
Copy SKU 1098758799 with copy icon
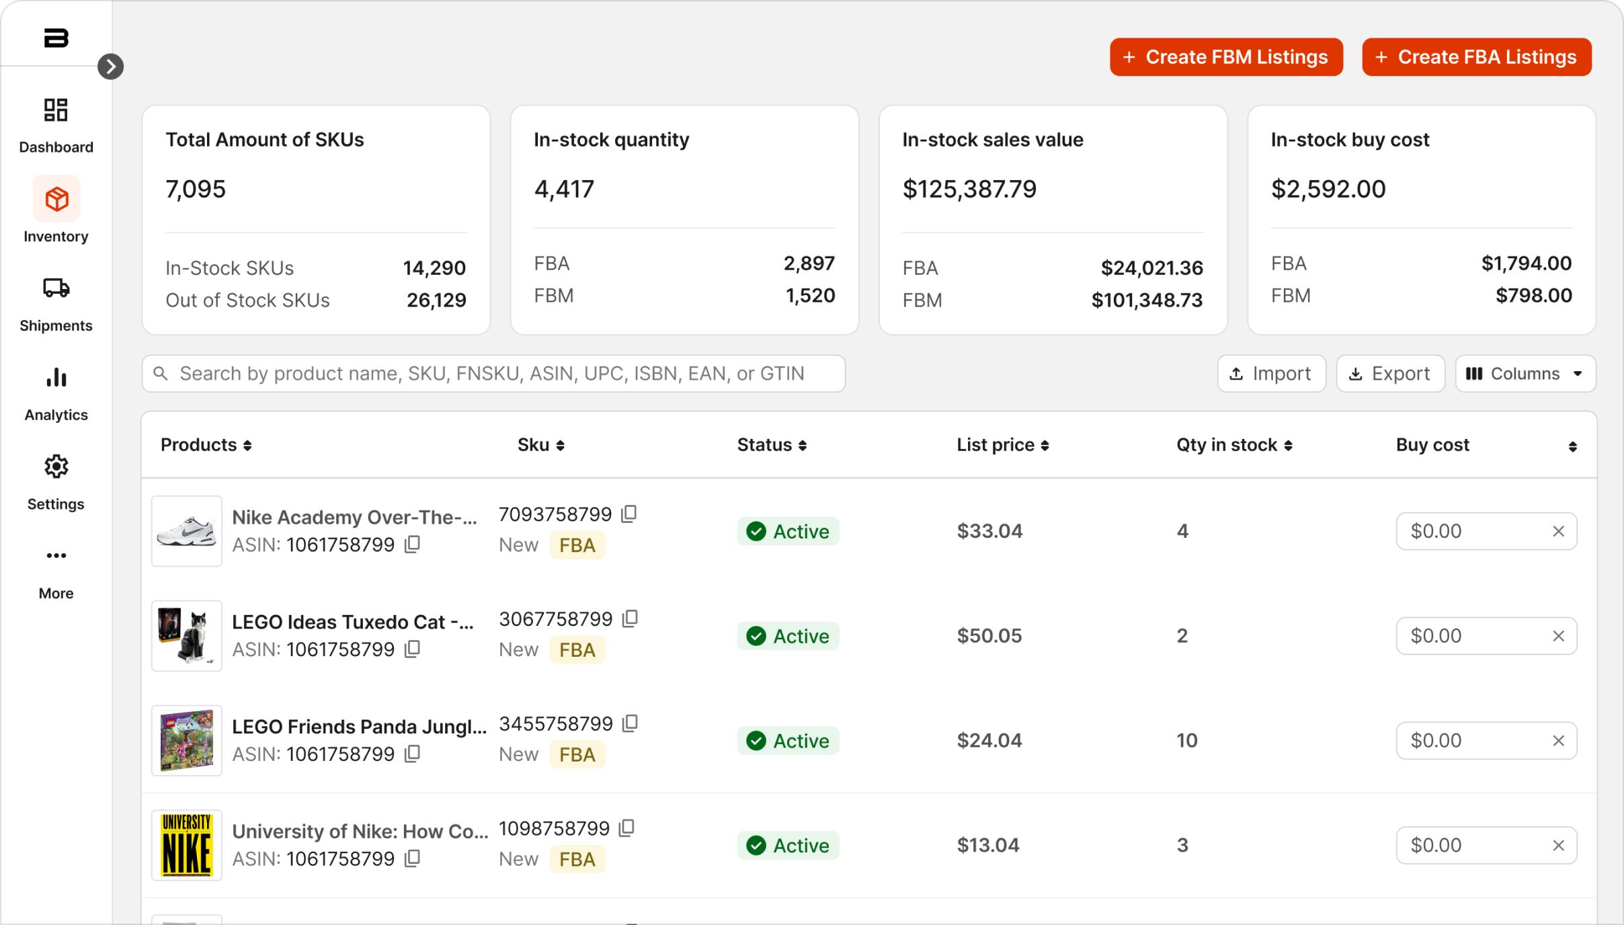(627, 828)
